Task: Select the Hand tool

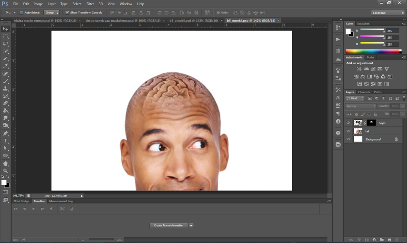Action: click(6, 163)
